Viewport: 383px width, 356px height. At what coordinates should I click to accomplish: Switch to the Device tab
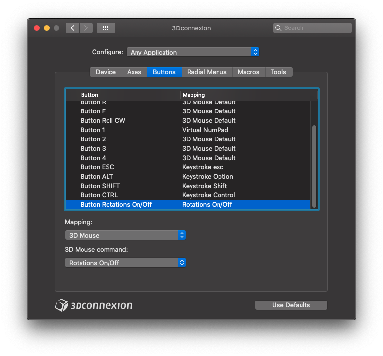coord(106,72)
